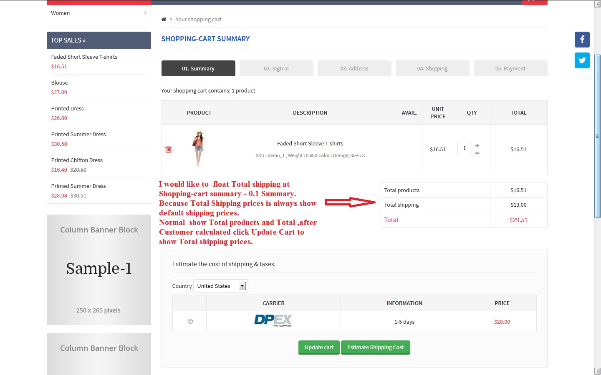This screenshot has height=375, width=601.
Task: Select the DPEX carrier radio button
Action: pyautogui.click(x=190, y=321)
